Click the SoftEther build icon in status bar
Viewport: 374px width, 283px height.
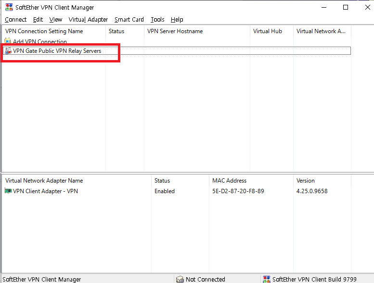coord(267,279)
